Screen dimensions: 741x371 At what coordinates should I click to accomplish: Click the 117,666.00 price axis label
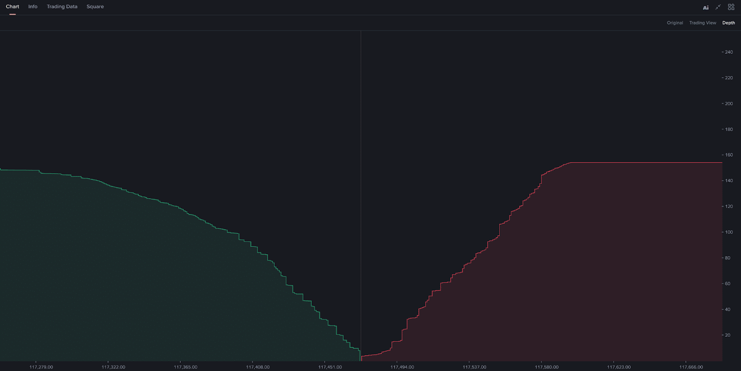click(691, 367)
